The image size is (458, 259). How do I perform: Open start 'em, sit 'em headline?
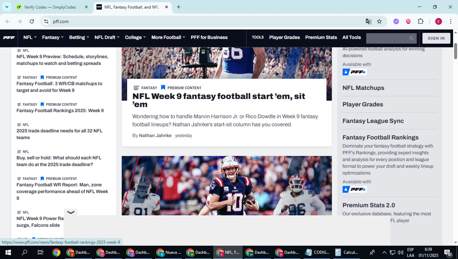[x=219, y=100]
